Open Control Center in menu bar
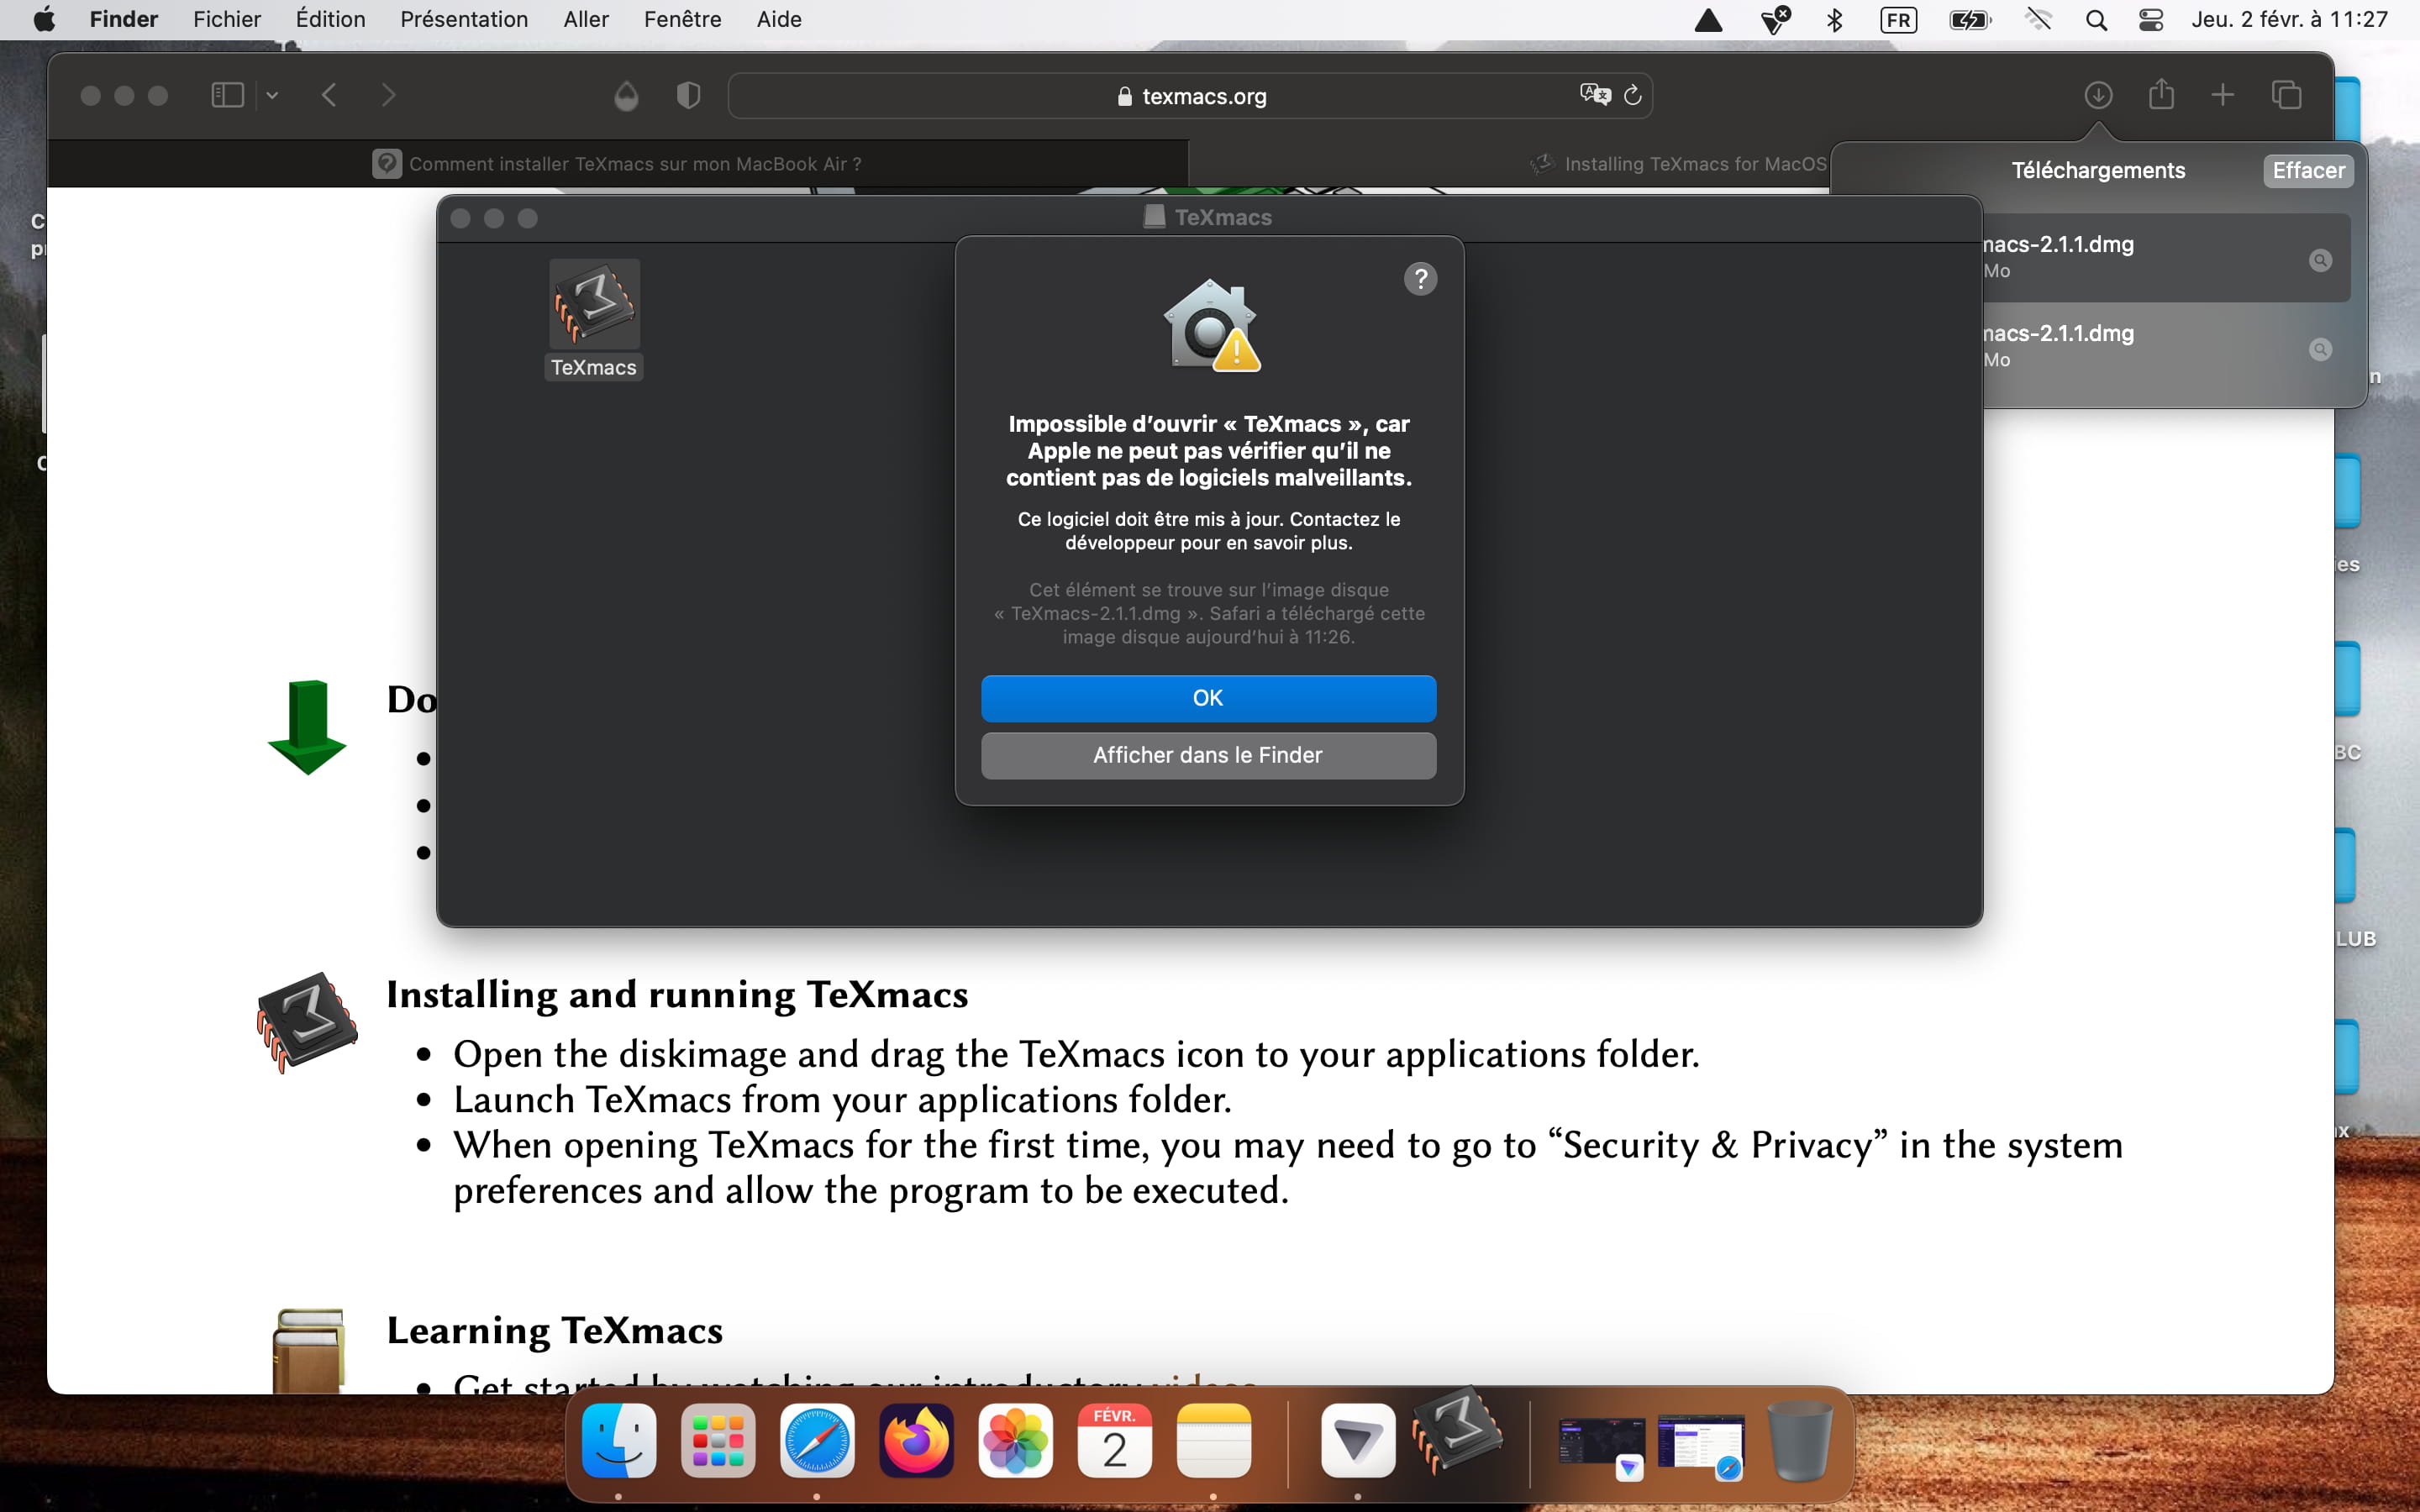Screen dimensions: 2420x1512 (2151, 20)
